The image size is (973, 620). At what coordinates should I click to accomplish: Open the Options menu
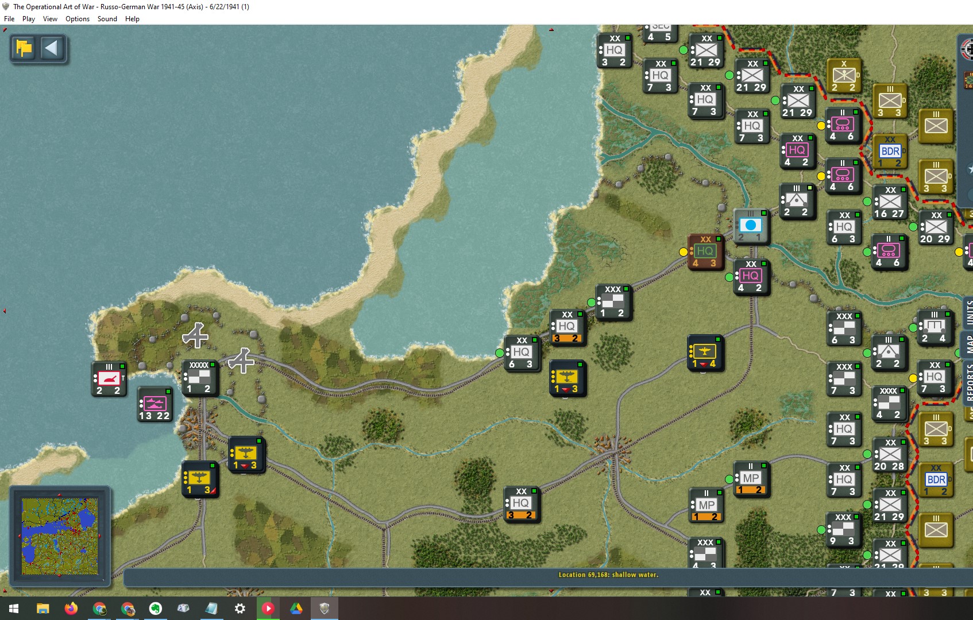pos(78,19)
